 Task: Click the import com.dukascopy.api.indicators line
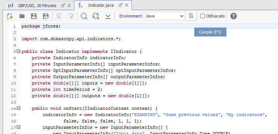coord(71,39)
